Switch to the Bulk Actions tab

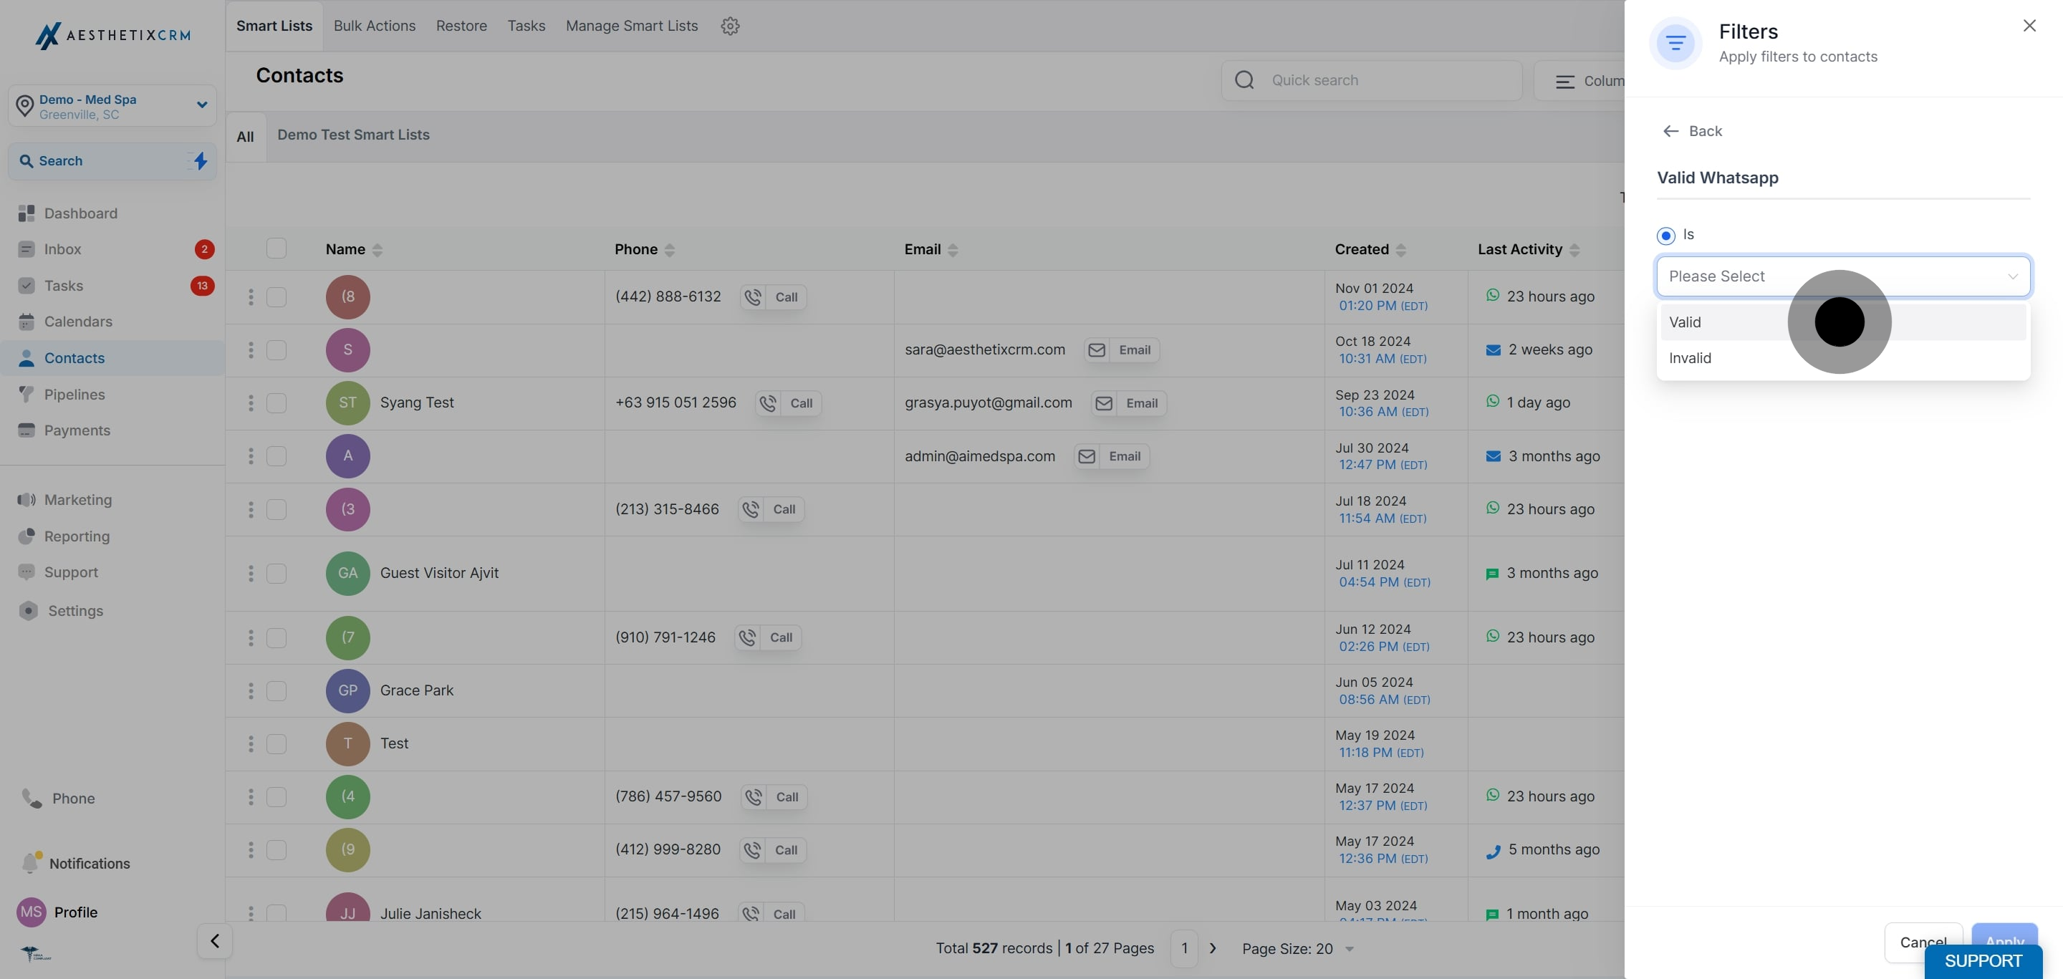[x=374, y=26]
